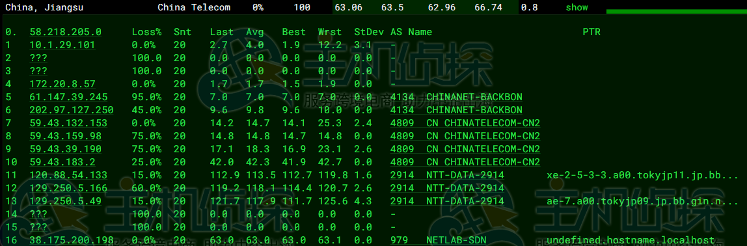Image resolution: width=747 pixels, height=246 pixels.
Task: Select the 'China Telecom' provider text
Action: 194,8
